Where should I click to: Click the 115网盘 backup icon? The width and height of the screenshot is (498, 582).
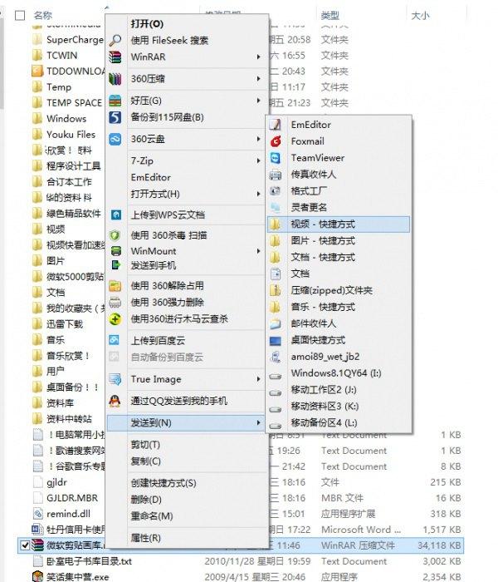click(x=115, y=117)
